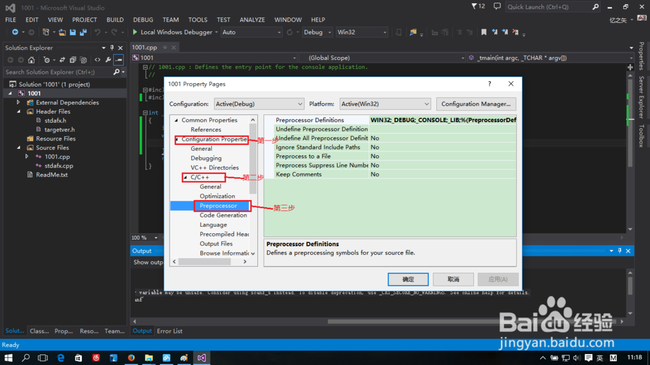The image size is (650, 365).
Task: Open Firefox from the taskbar
Action: point(131,358)
